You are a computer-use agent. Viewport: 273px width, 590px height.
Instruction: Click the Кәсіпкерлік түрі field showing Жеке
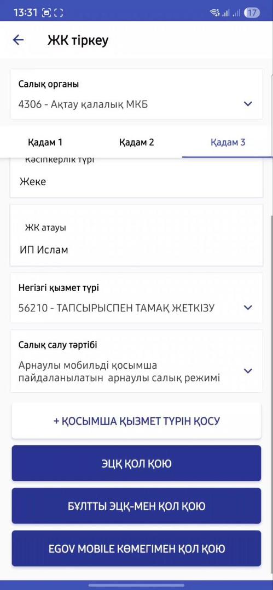point(137,177)
